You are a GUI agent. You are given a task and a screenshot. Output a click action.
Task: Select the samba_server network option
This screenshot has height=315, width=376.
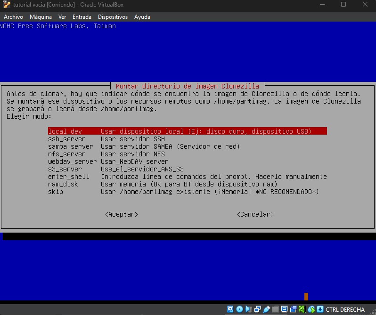coord(187,146)
